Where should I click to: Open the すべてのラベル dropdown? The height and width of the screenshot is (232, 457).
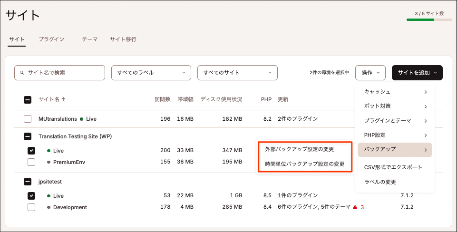151,73
